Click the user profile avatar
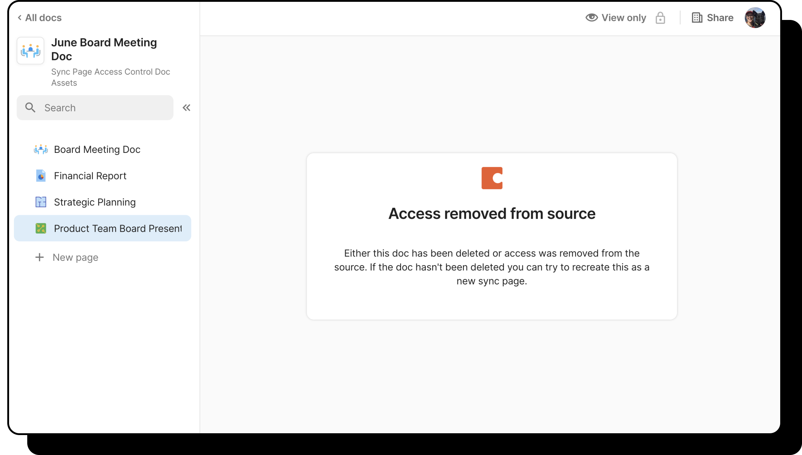Screen dimensions: 802x455 [x=755, y=18]
